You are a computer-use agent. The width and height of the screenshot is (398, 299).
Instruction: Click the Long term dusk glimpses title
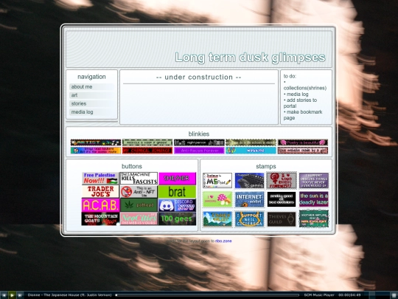point(251,57)
